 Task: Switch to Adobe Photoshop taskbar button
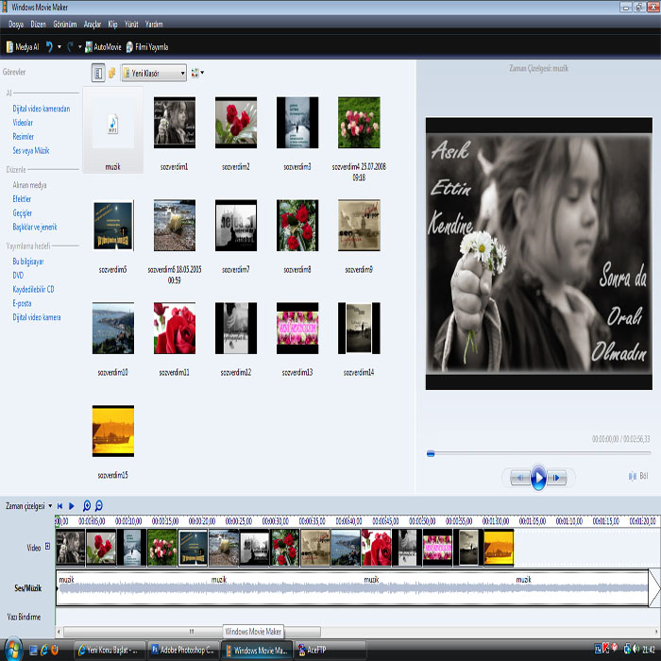point(184,650)
